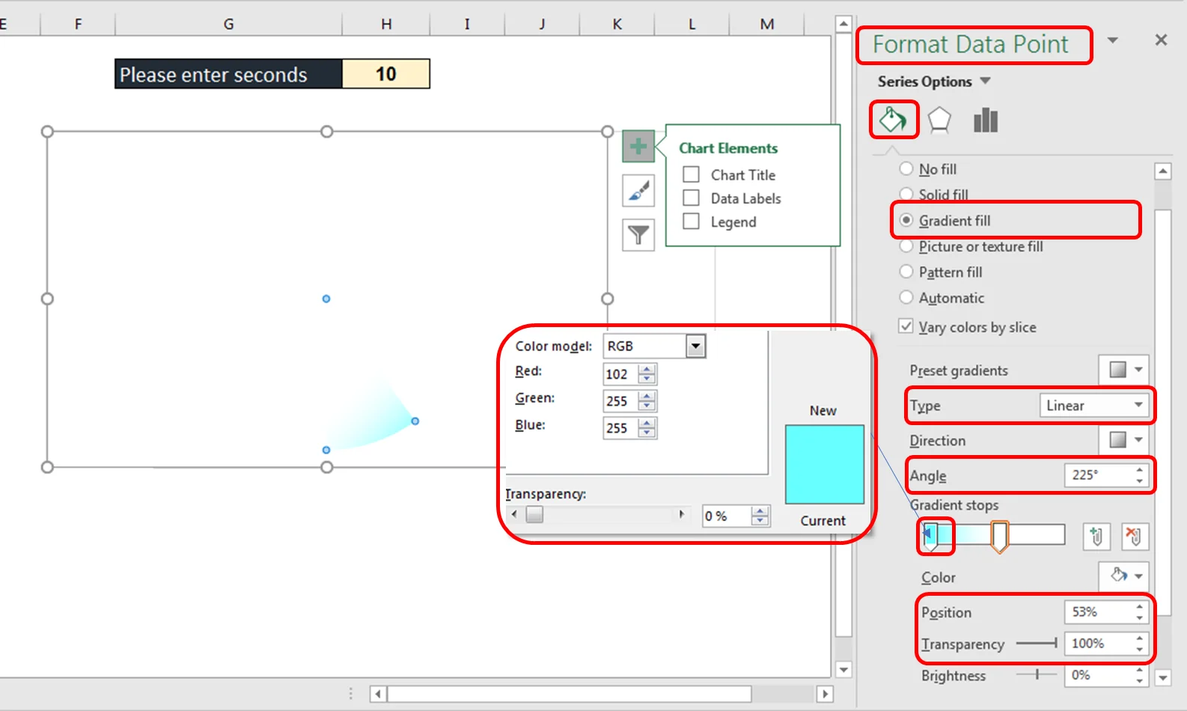This screenshot has height=711, width=1187.
Task: Select the Pattern fill radio option
Action: click(x=906, y=272)
